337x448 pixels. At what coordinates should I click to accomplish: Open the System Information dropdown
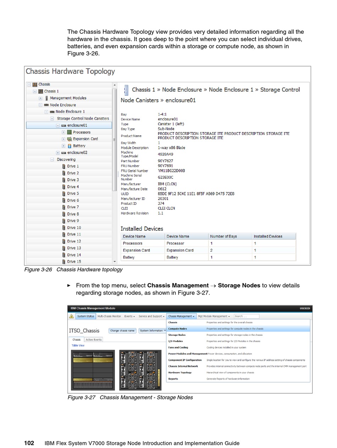click(x=153, y=331)
